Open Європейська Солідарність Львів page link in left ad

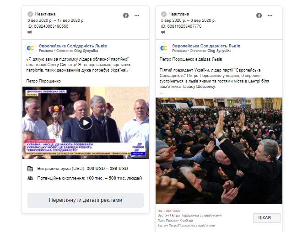tap(73, 46)
